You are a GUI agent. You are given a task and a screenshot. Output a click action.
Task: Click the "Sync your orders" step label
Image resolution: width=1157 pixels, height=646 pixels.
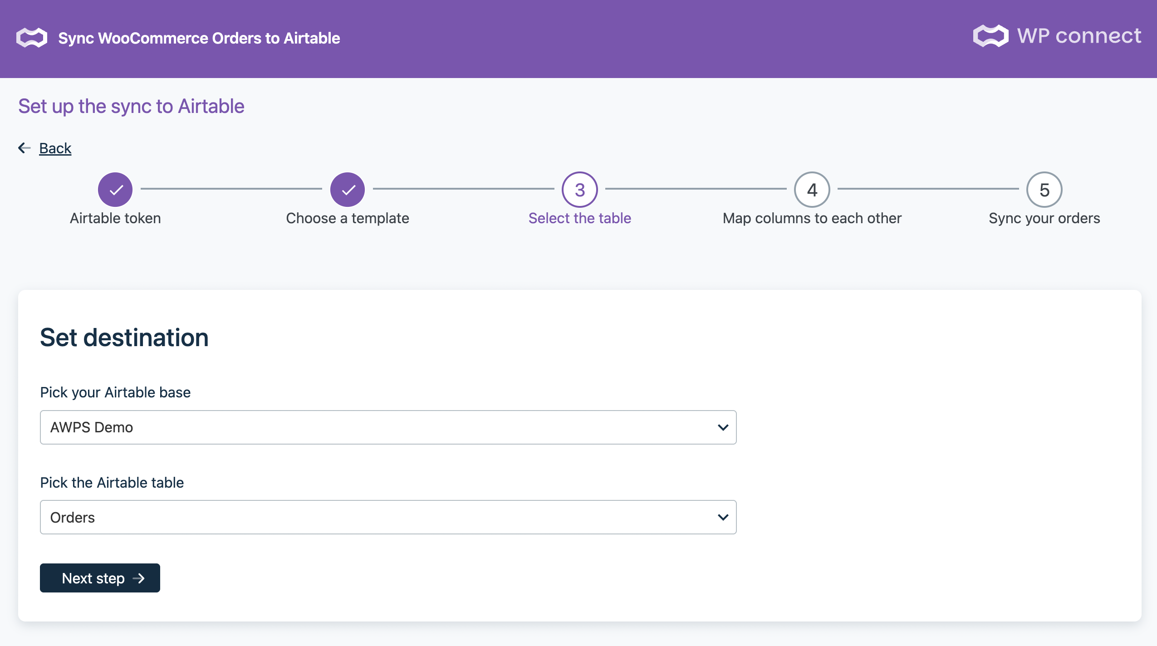pos(1044,218)
